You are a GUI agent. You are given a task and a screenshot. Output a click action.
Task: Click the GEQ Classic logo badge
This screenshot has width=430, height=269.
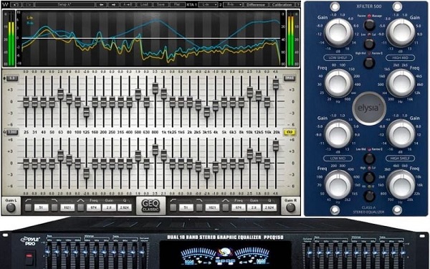pos(150,206)
